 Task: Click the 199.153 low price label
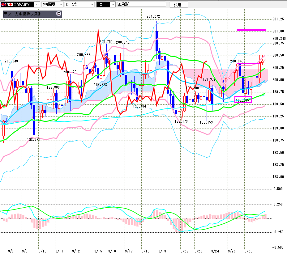click(206, 122)
